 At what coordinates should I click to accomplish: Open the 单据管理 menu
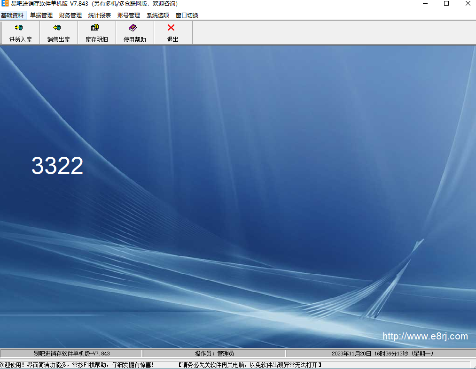click(x=41, y=15)
